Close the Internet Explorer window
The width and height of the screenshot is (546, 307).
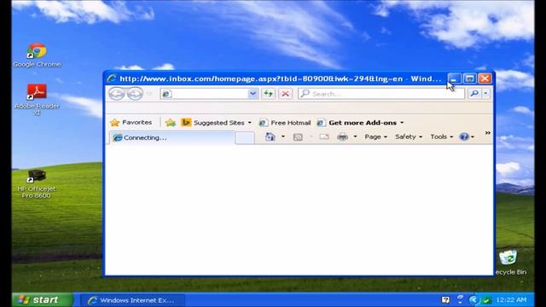[x=485, y=78]
